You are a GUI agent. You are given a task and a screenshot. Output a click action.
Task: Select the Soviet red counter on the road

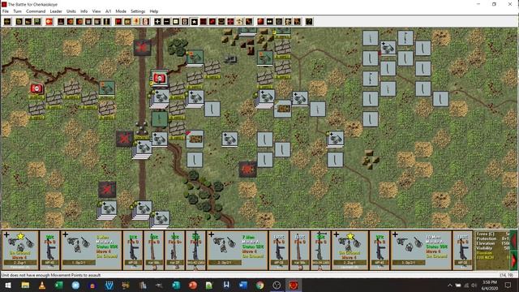click(159, 78)
